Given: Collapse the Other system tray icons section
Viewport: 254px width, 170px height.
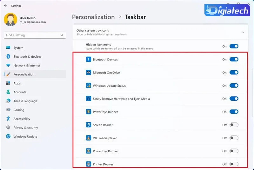Looking at the screenshot, I should click(243, 32).
